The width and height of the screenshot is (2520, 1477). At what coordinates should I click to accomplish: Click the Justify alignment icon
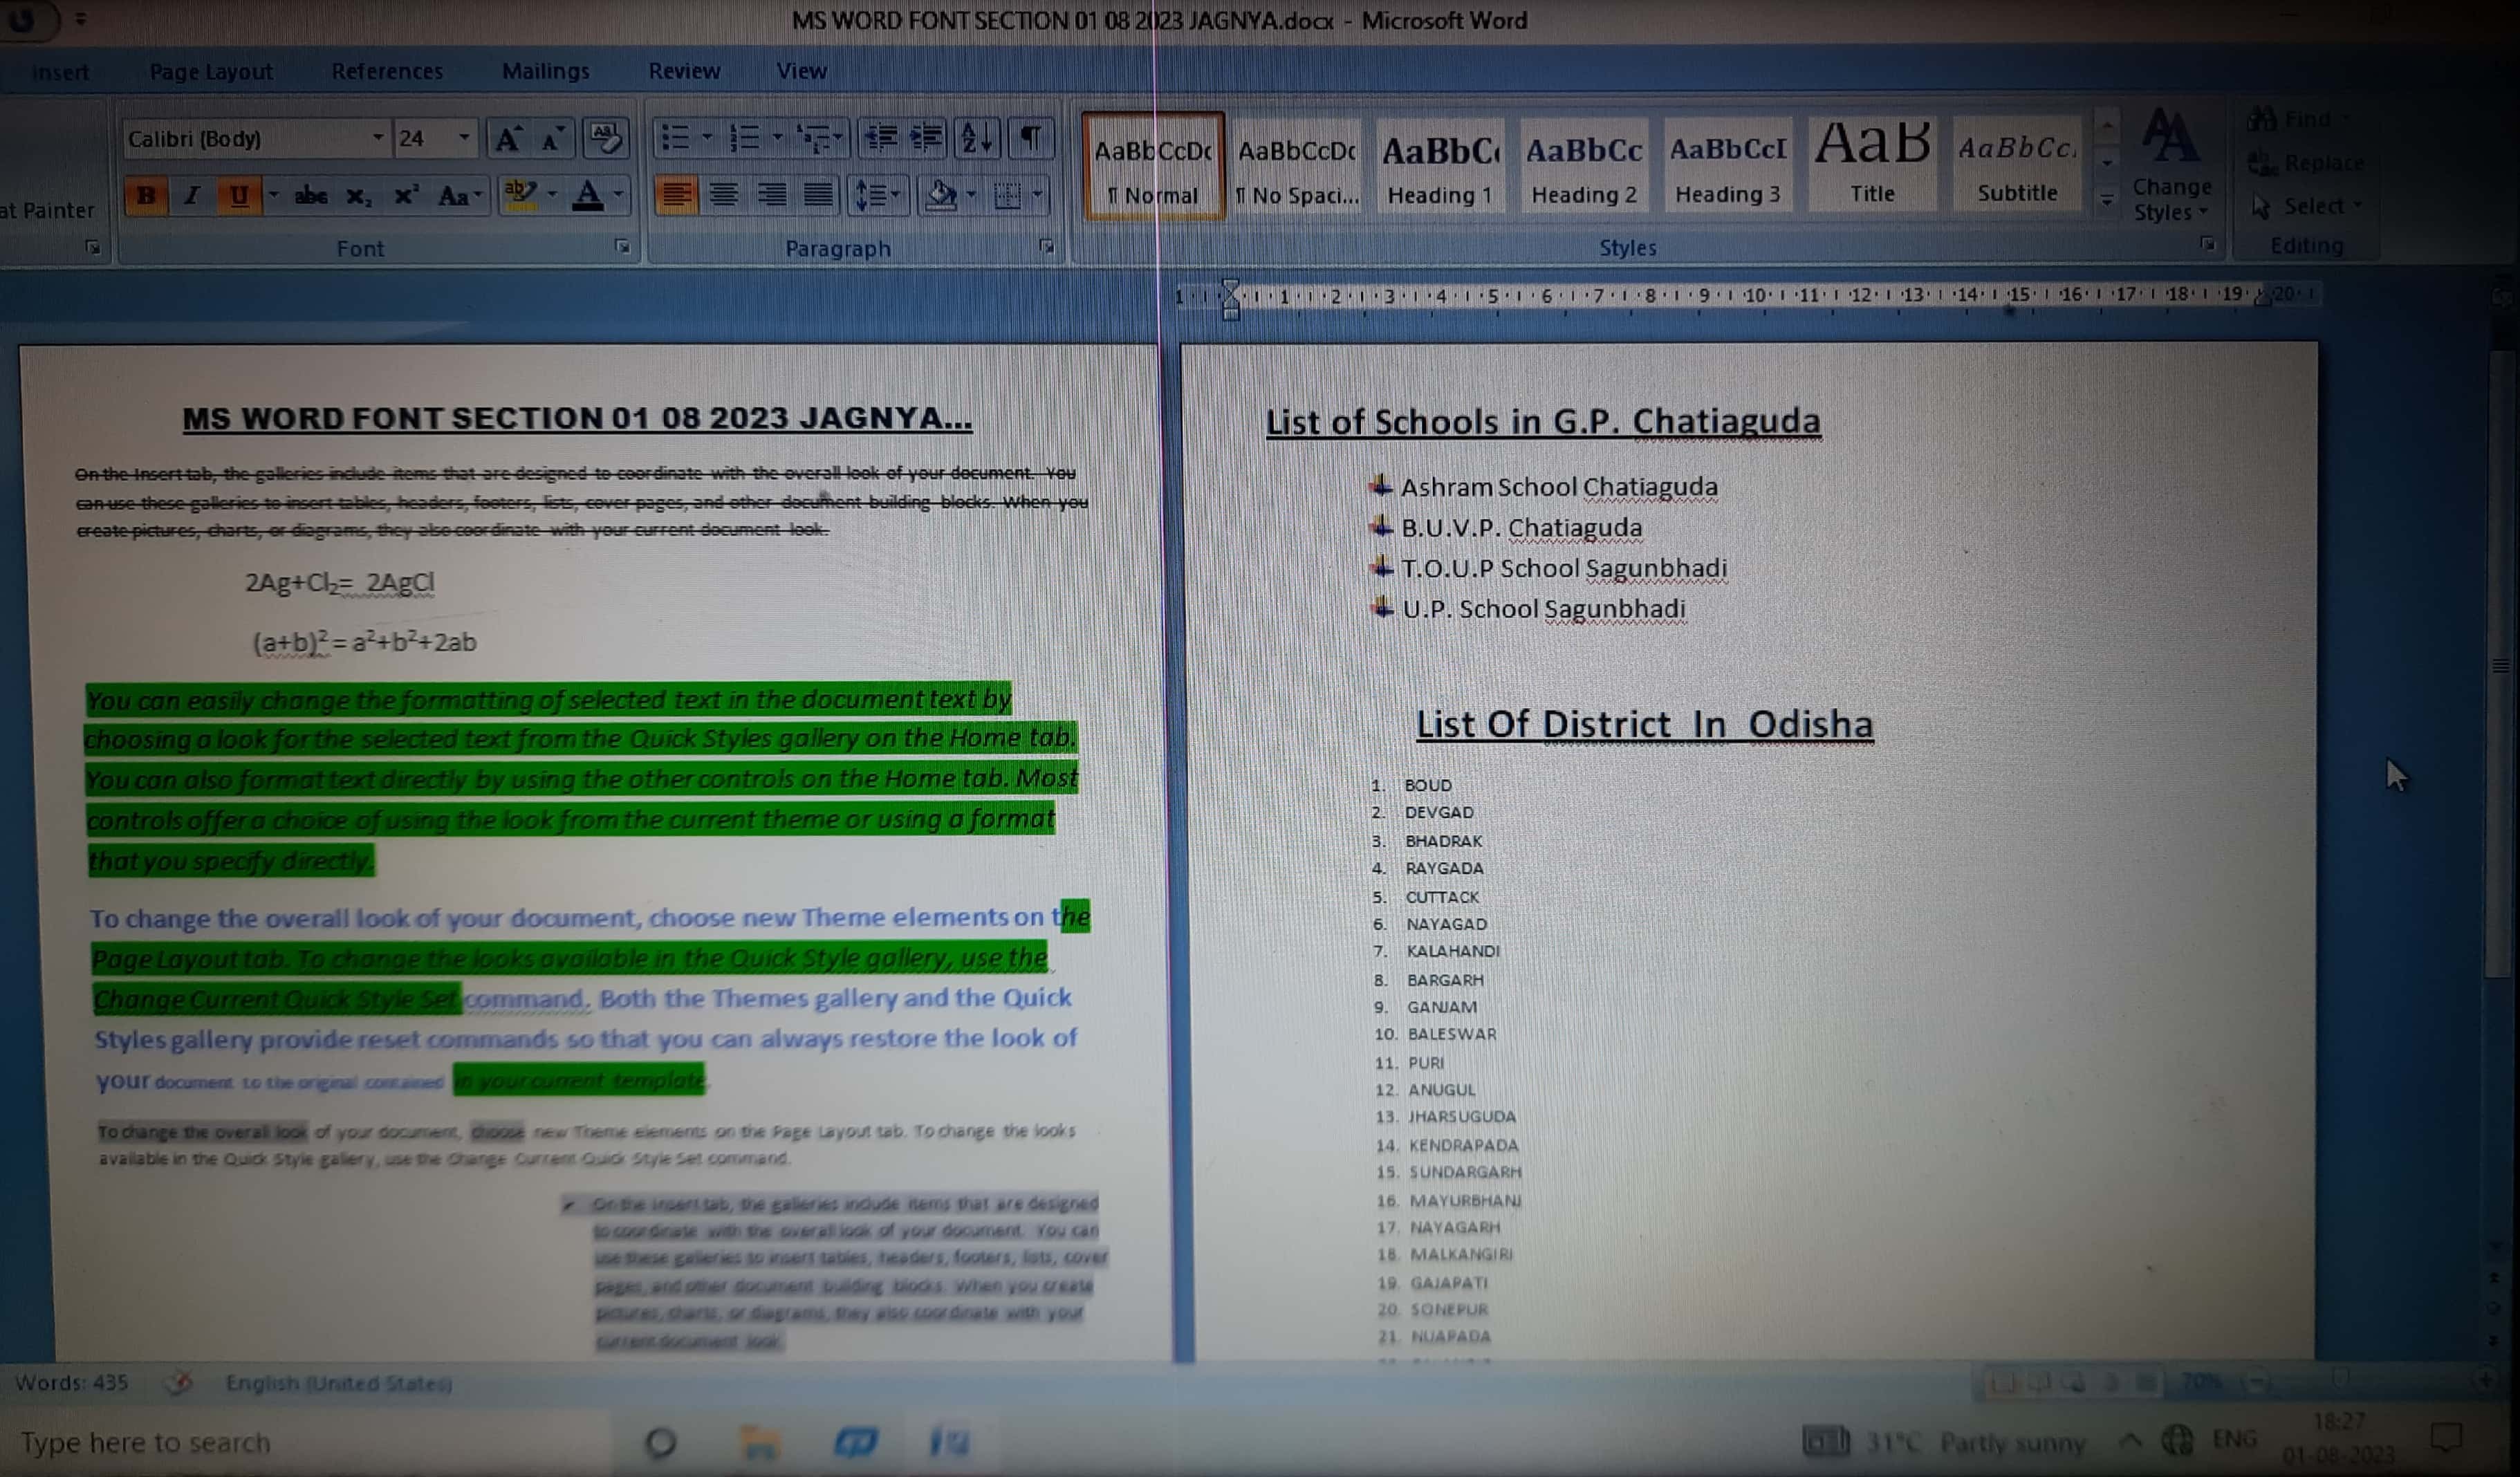point(818,194)
